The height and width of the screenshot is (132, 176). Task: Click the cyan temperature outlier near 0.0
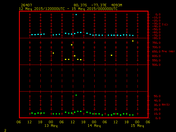click(x=76, y=15)
